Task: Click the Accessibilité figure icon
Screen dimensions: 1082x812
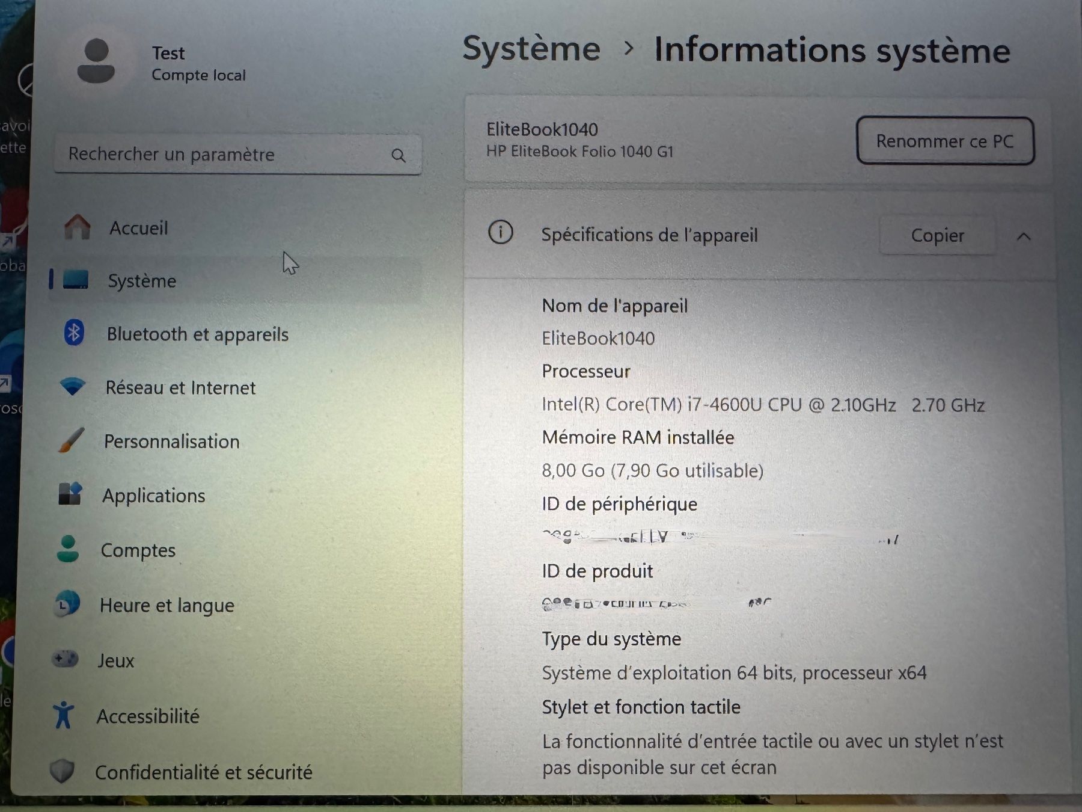Action: 63,715
